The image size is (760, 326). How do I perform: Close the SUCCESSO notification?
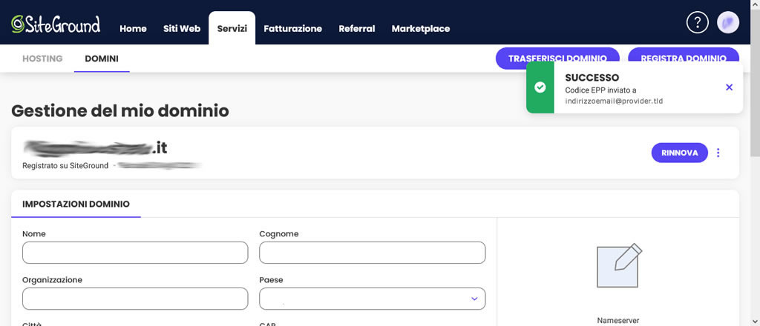[x=729, y=87]
